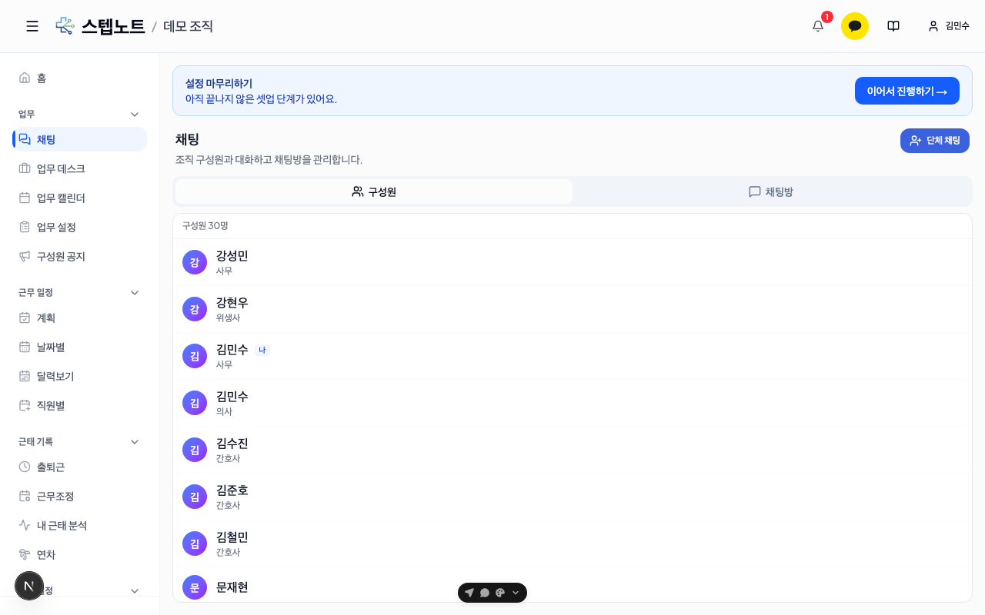Open the 김민수 user profile menu

tap(949, 26)
